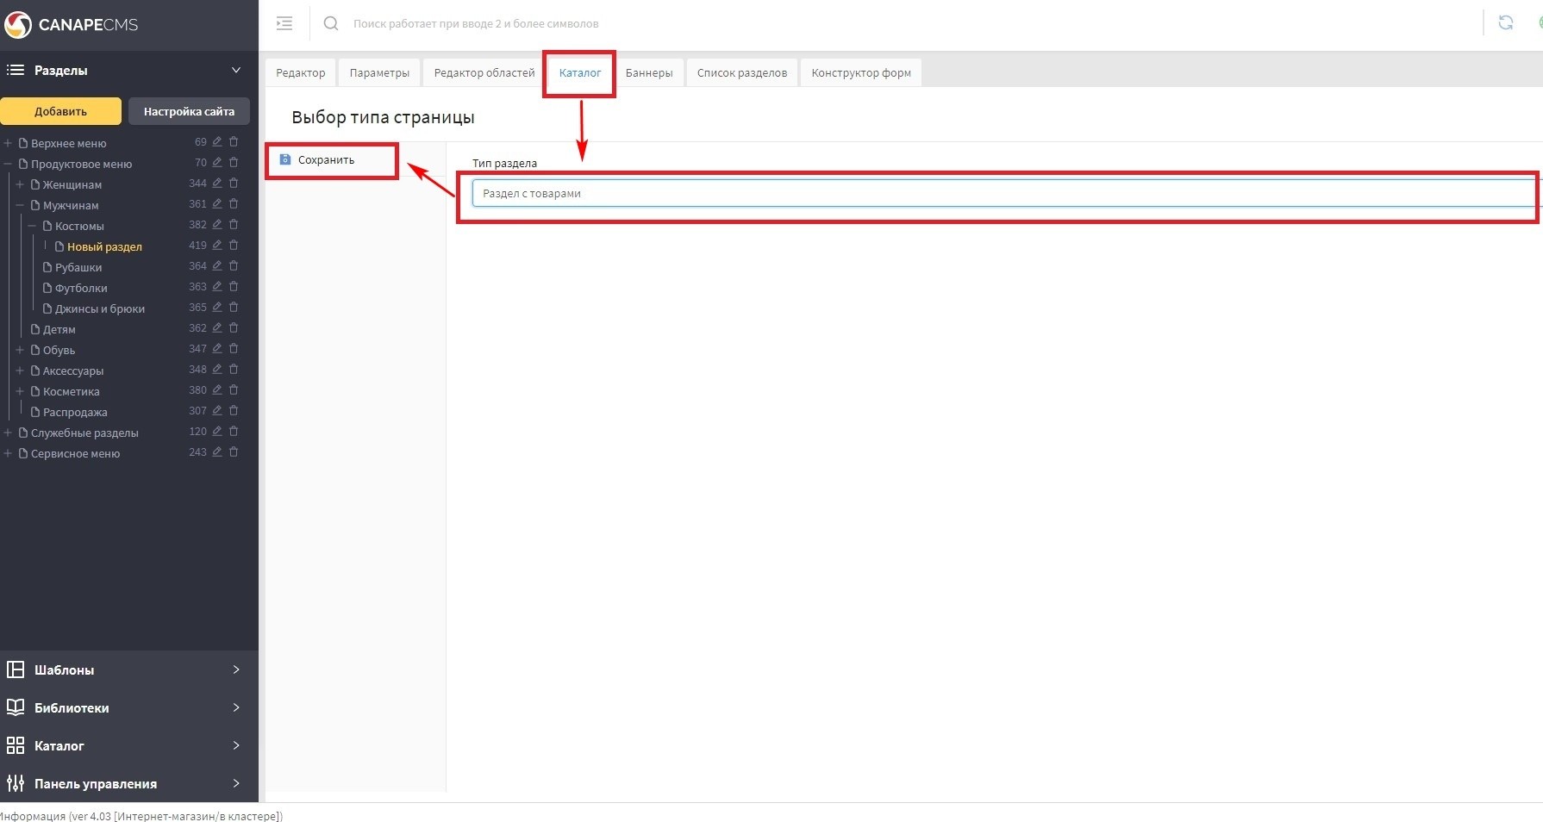Open the Тип раздела dropdown
Image resolution: width=1543 pixels, height=822 pixels.
pos(1000,194)
